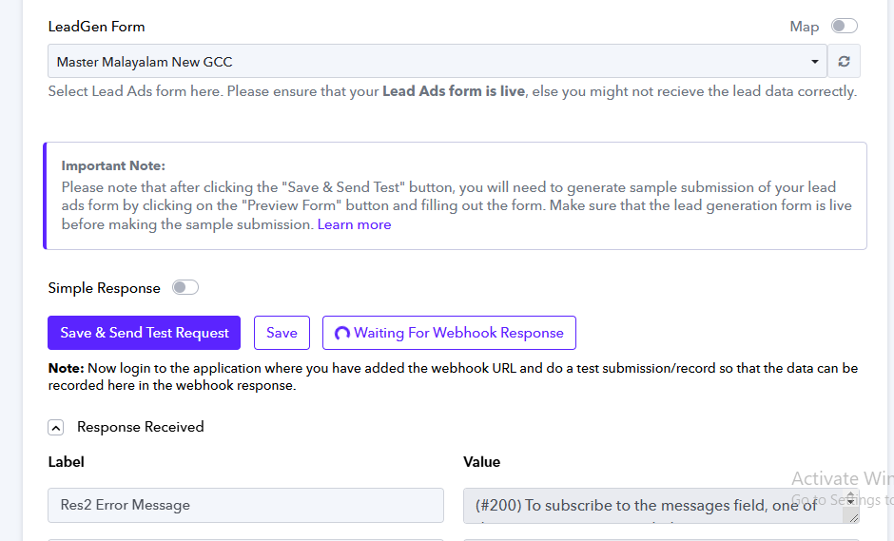Turn on the Simple Response toggle
The height and width of the screenshot is (541, 894).
coord(185,288)
